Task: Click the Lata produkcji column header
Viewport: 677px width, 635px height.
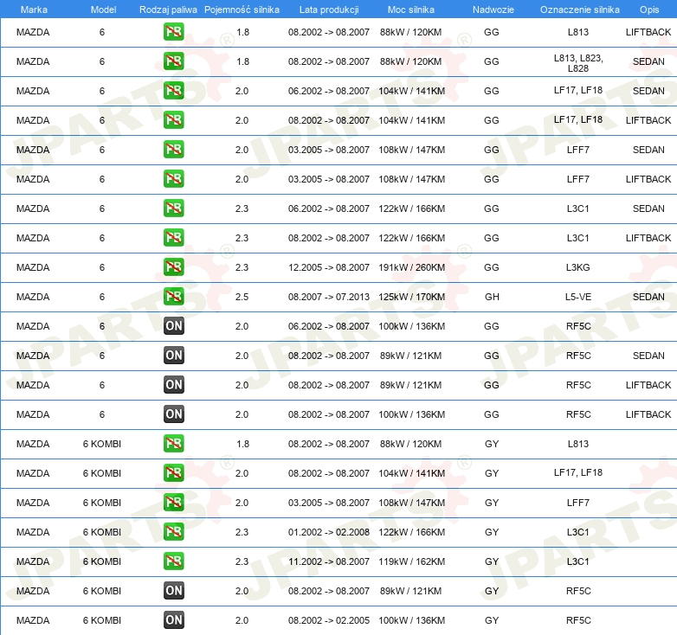Action: pos(329,10)
